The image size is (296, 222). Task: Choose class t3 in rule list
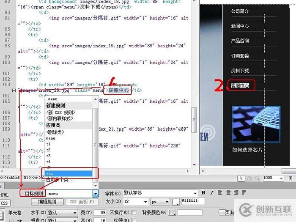pos(48,156)
